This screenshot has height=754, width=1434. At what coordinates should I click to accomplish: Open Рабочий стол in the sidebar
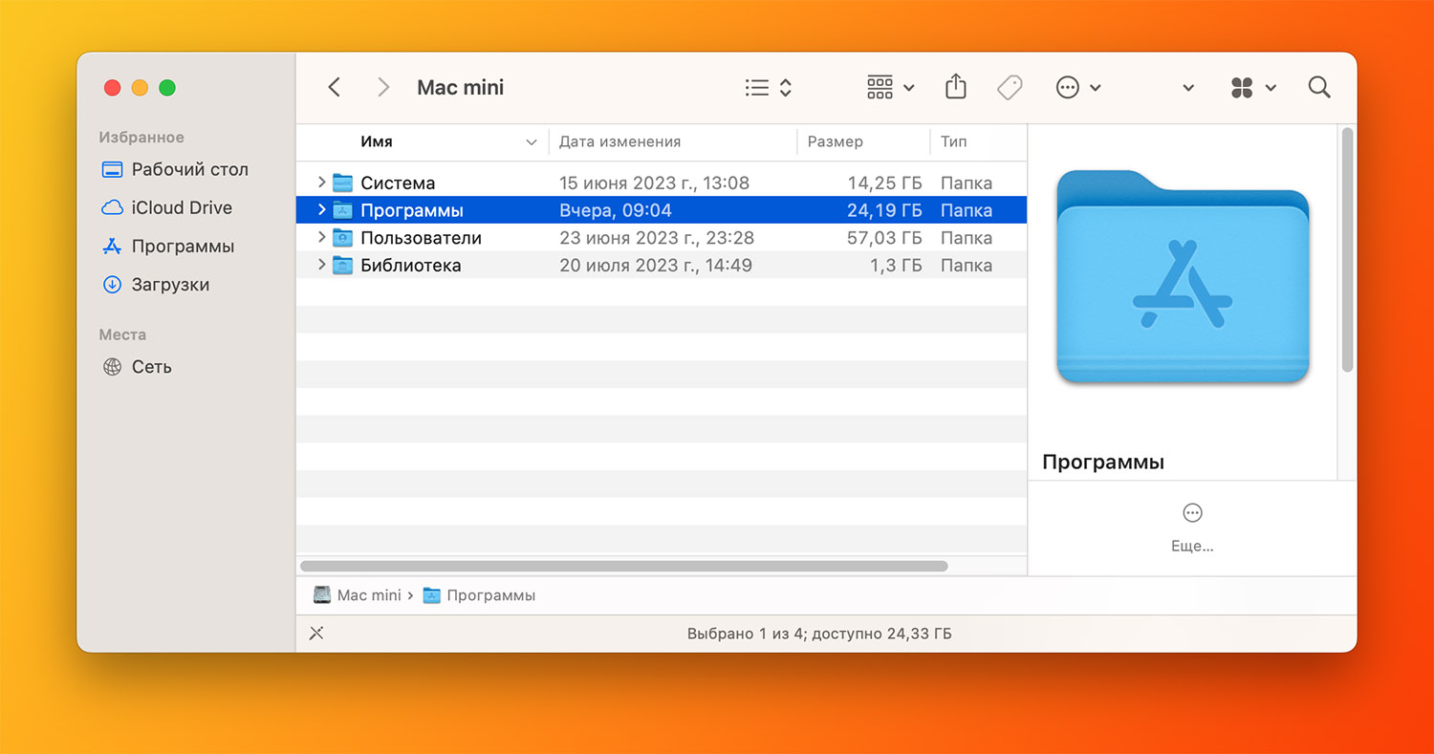tap(189, 169)
